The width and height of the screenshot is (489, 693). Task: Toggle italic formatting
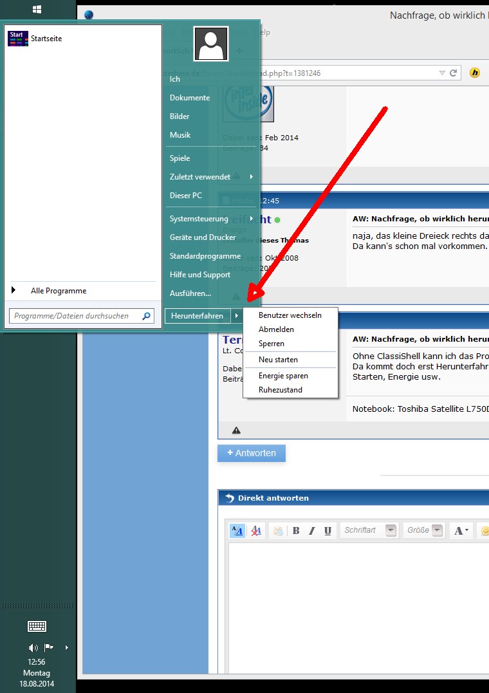[x=311, y=530]
